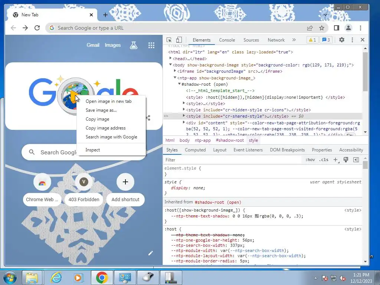The width and height of the screenshot is (380, 285).
Task: Reload the page
Action: [37, 28]
